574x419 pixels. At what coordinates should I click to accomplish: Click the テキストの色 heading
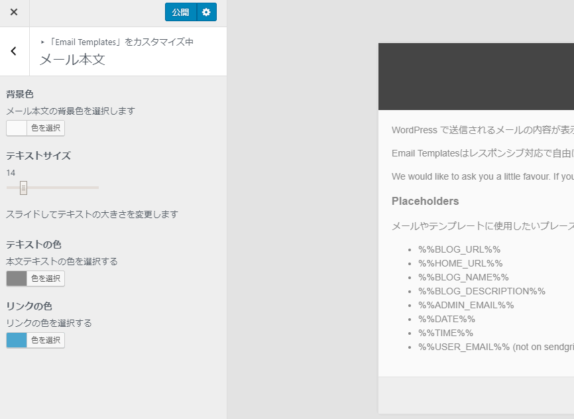point(34,245)
